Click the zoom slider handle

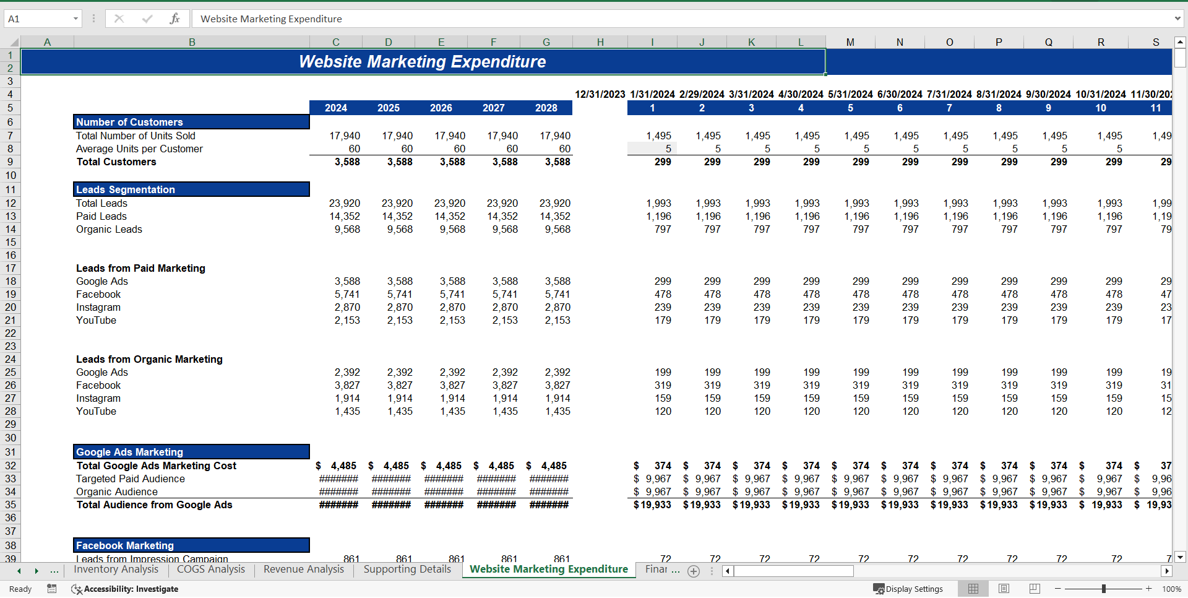click(x=1103, y=589)
